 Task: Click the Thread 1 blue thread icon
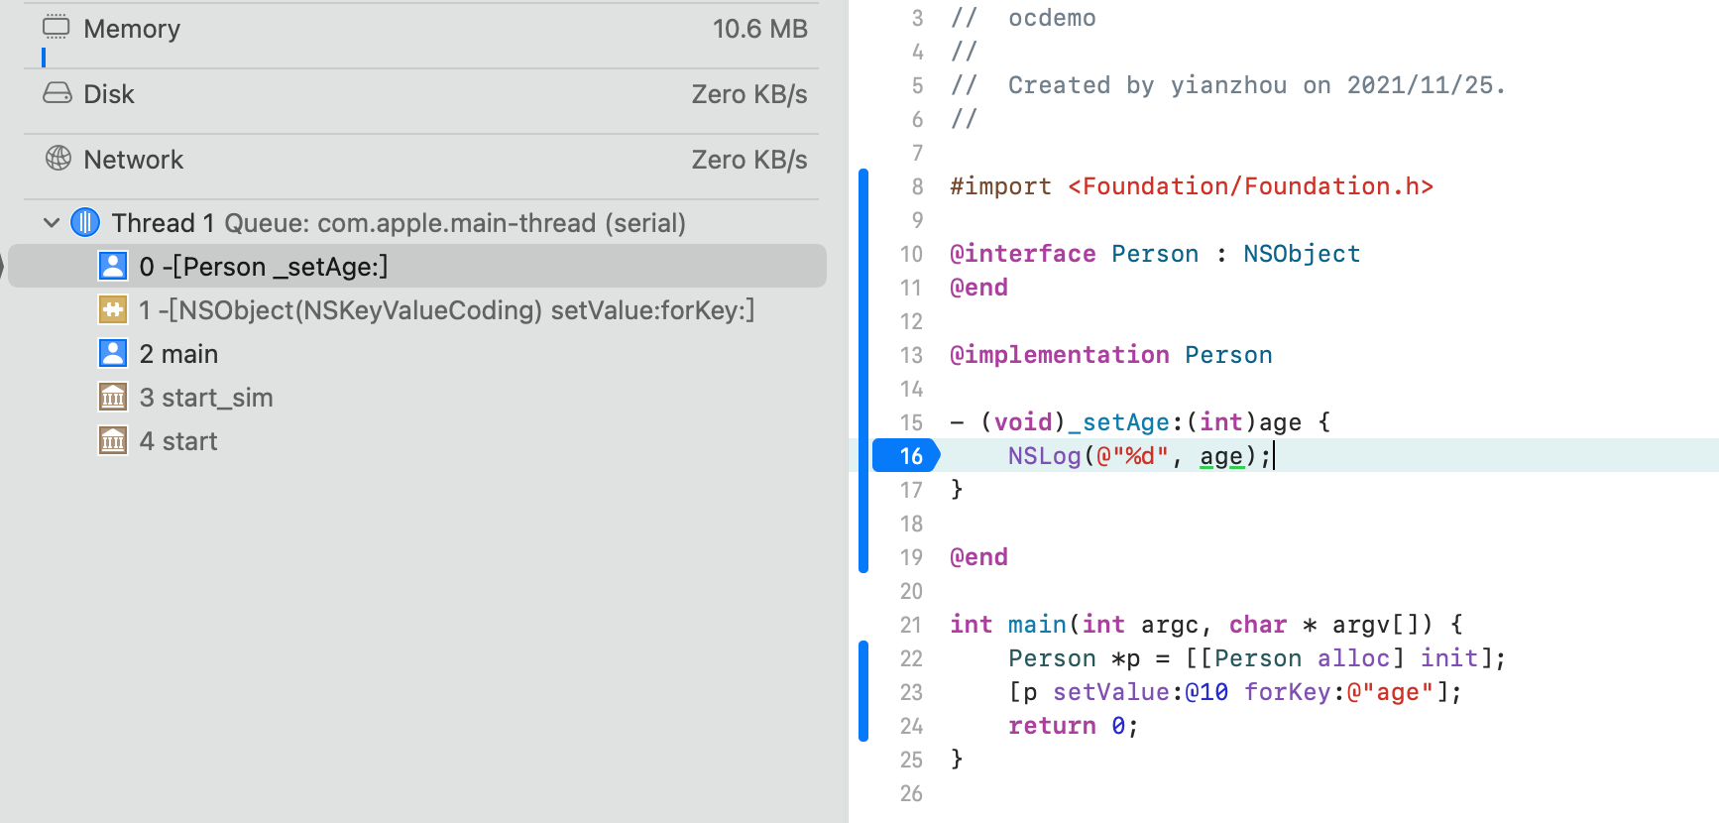85,222
